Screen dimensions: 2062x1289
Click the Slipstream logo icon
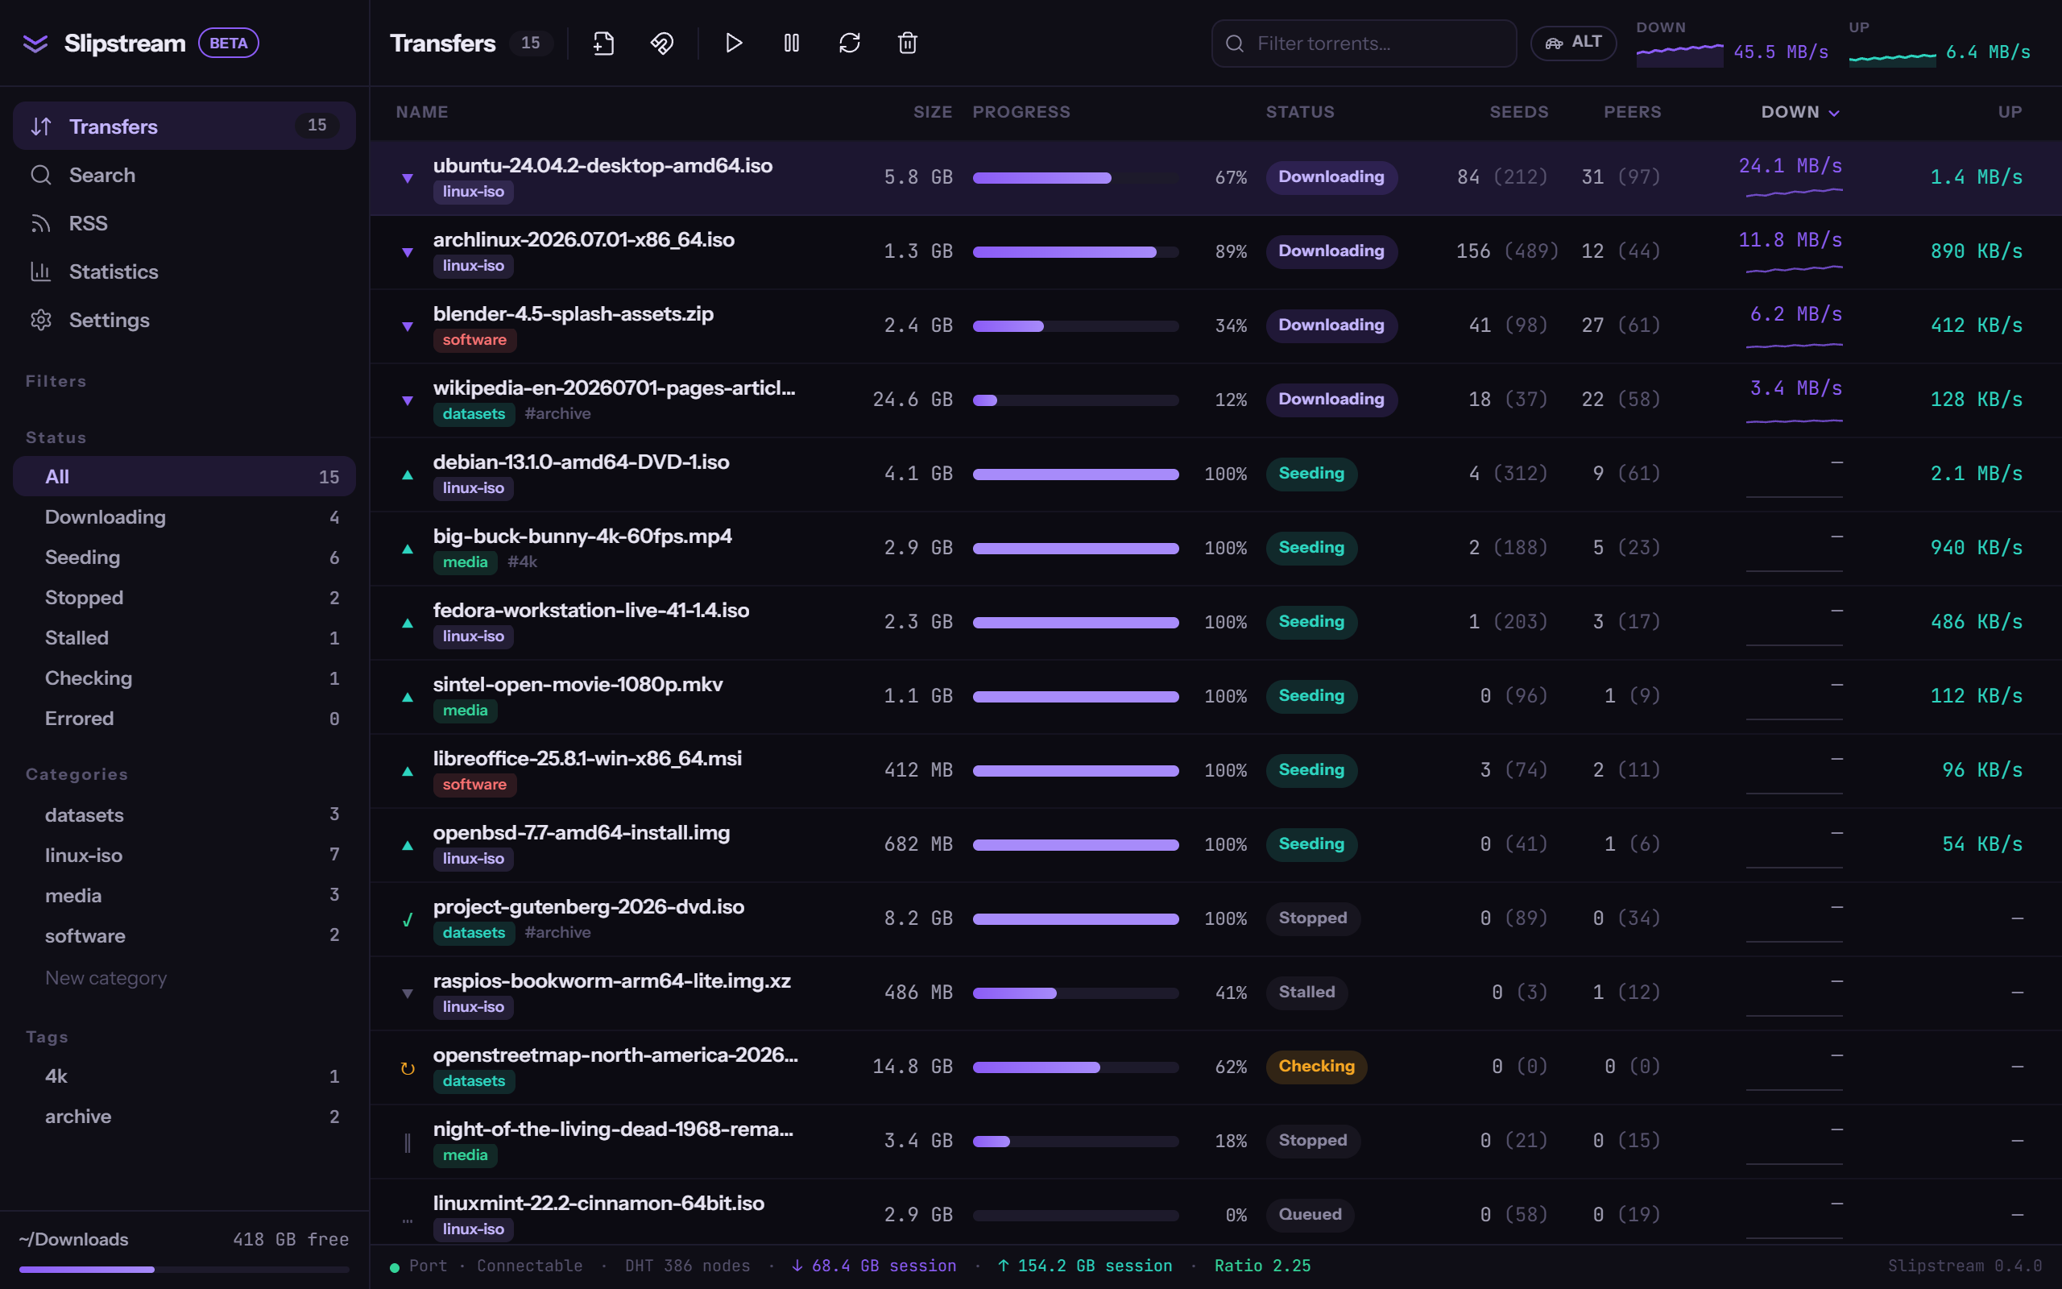[x=35, y=43]
